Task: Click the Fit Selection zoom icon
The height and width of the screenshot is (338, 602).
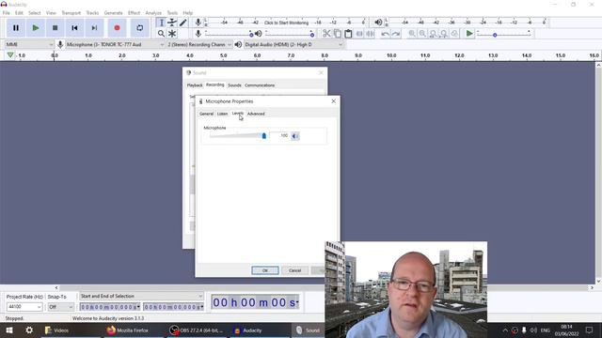Action: [x=433, y=34]
